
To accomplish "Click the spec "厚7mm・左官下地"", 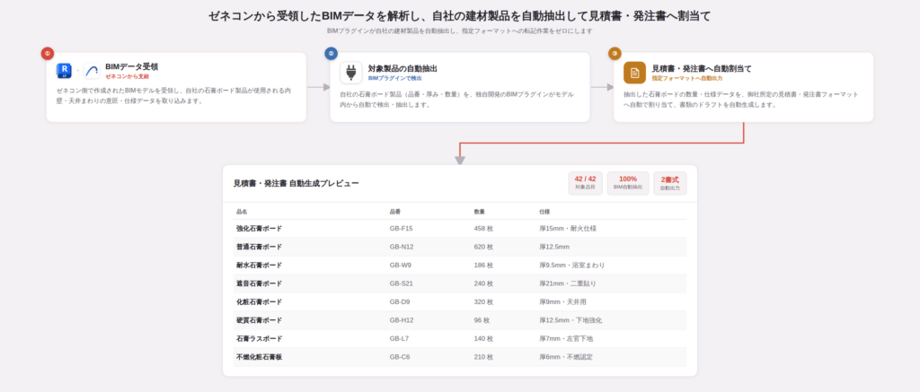I will point(566,339).
